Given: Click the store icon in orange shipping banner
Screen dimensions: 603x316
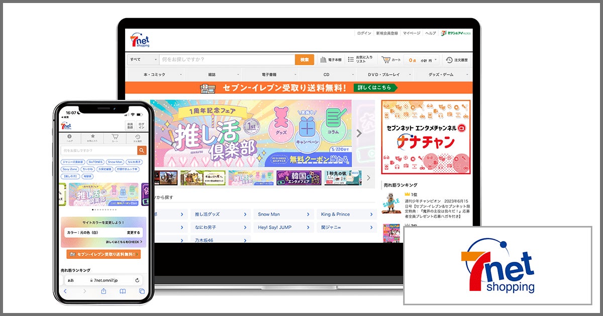Looking at the screenshot, I should pos(207,88).
